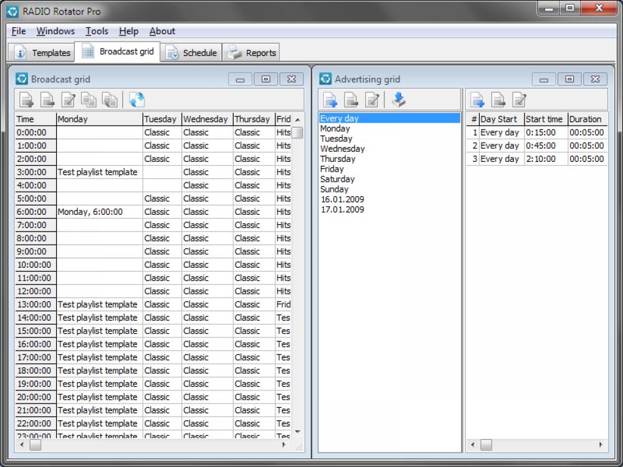Select the advertisement row starting at 0:45:00
This screenshot has height=467, width=623.
click(x=536, y=145)
